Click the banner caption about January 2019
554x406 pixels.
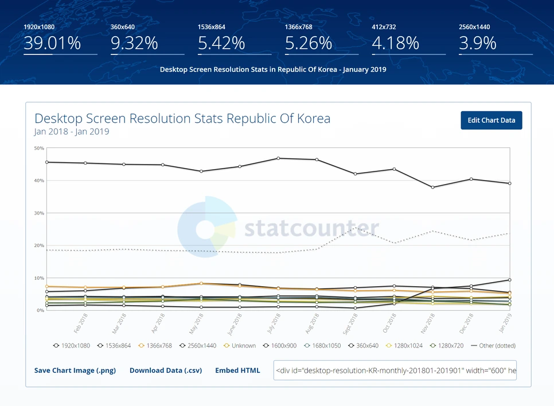point(273,69)
